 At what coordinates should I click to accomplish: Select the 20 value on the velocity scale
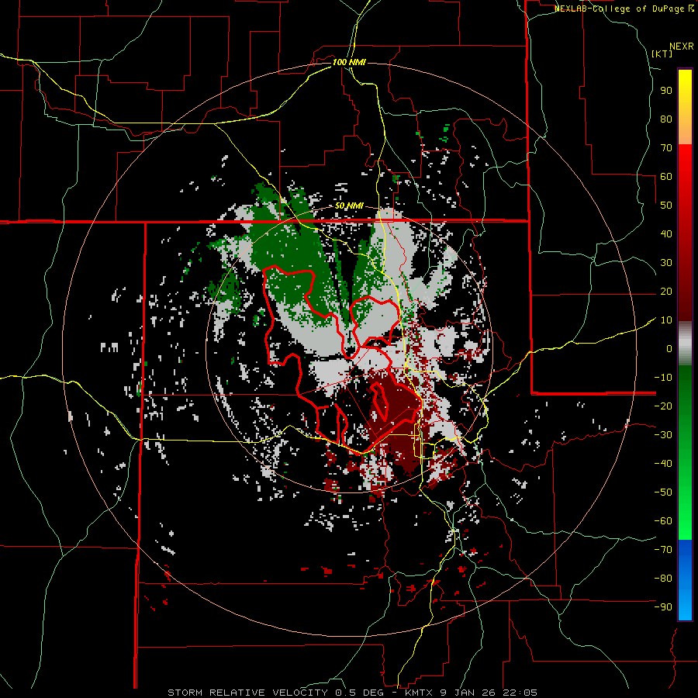666,291
